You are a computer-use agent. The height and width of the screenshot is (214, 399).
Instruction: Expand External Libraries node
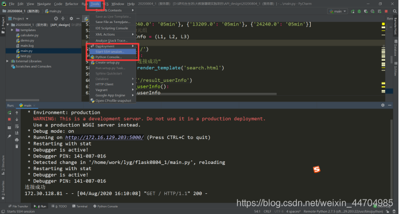click(x=7, y=61)
